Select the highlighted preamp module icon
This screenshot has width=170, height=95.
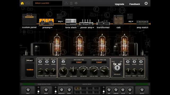[x=46, y=22]
